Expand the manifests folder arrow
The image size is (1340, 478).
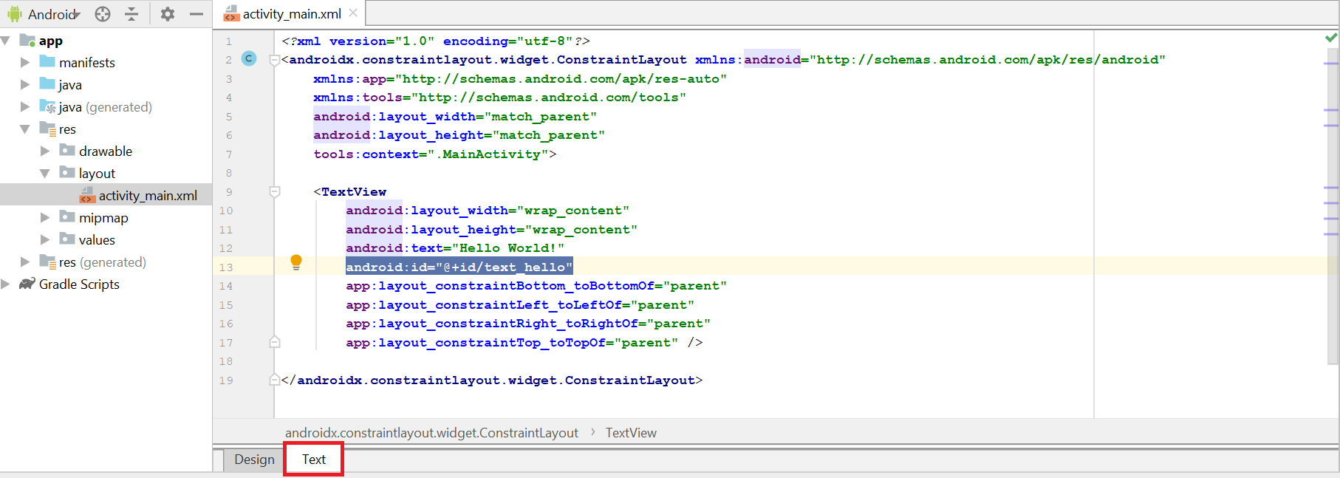[x=25, y=63]
